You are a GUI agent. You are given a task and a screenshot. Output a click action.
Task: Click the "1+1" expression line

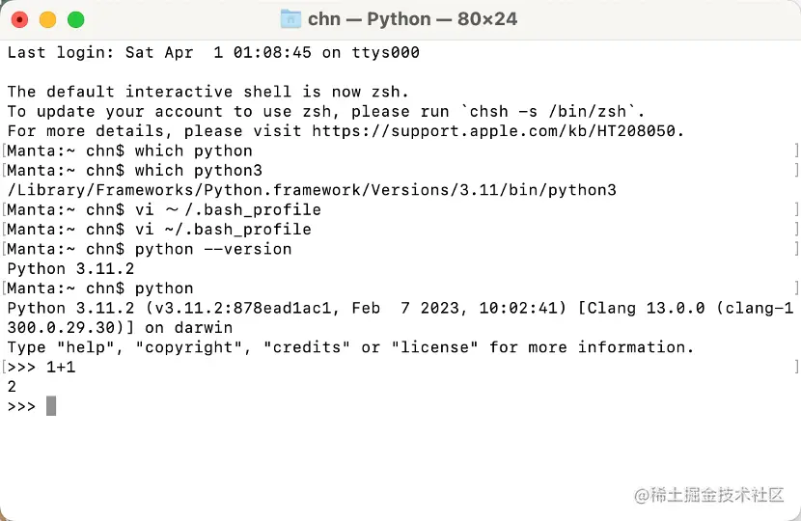[61, 367]
